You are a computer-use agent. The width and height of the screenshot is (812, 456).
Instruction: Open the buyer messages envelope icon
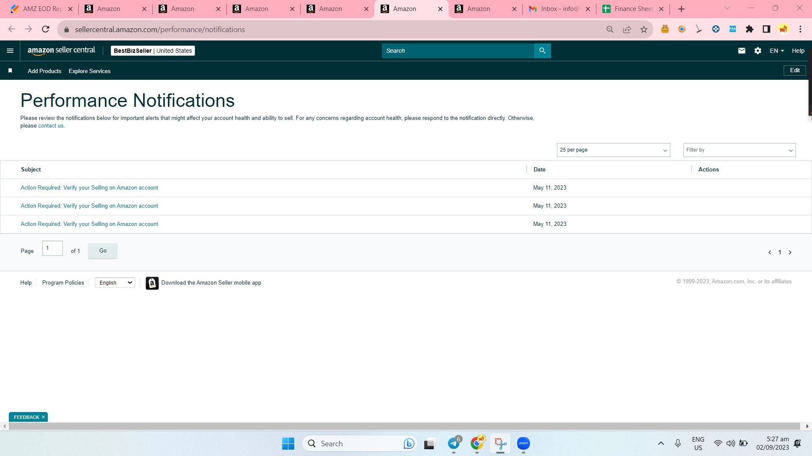[741, 51]
